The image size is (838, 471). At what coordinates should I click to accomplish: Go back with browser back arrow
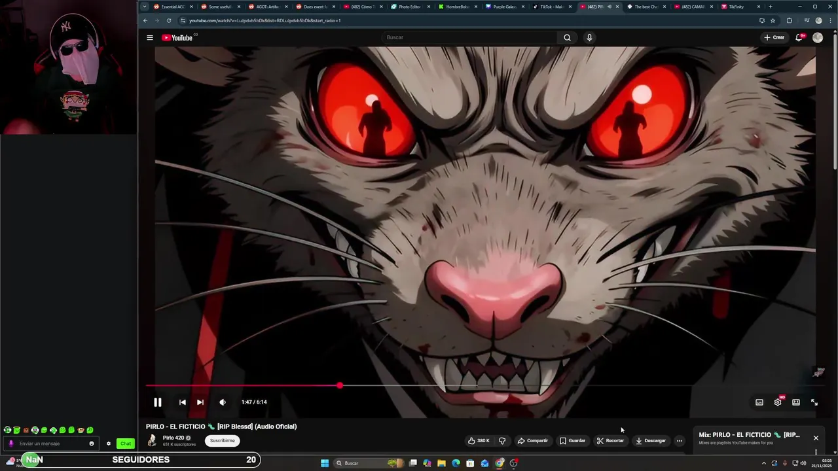click(145, 20)
